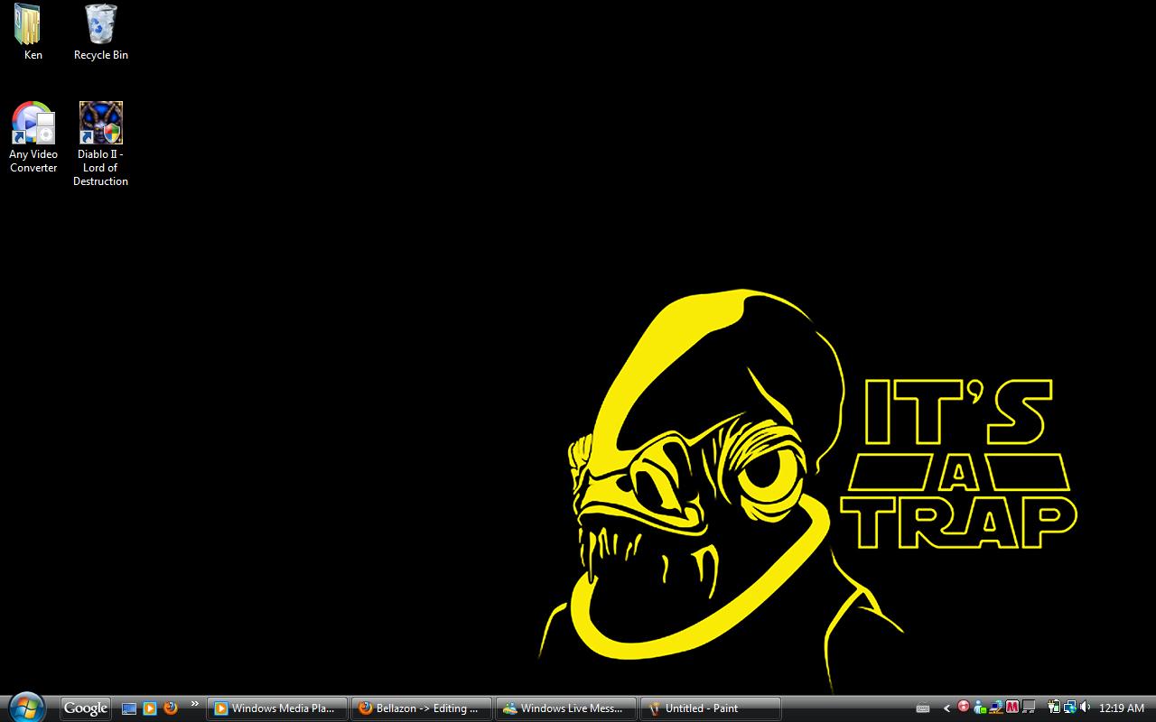The width and height of the screenshot is (1156, 722).
Task: Open the Windows Start orb
Action: [25, 708]
